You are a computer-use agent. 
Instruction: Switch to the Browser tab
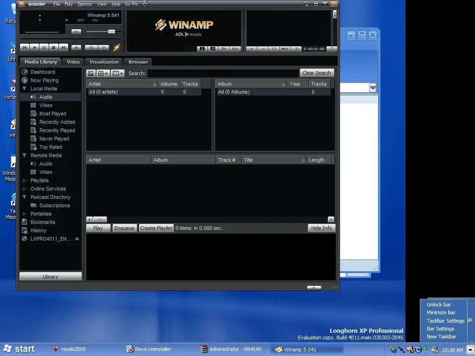tap(138, 62)
